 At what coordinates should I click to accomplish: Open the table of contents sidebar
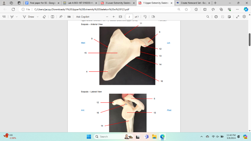(4, 17)
